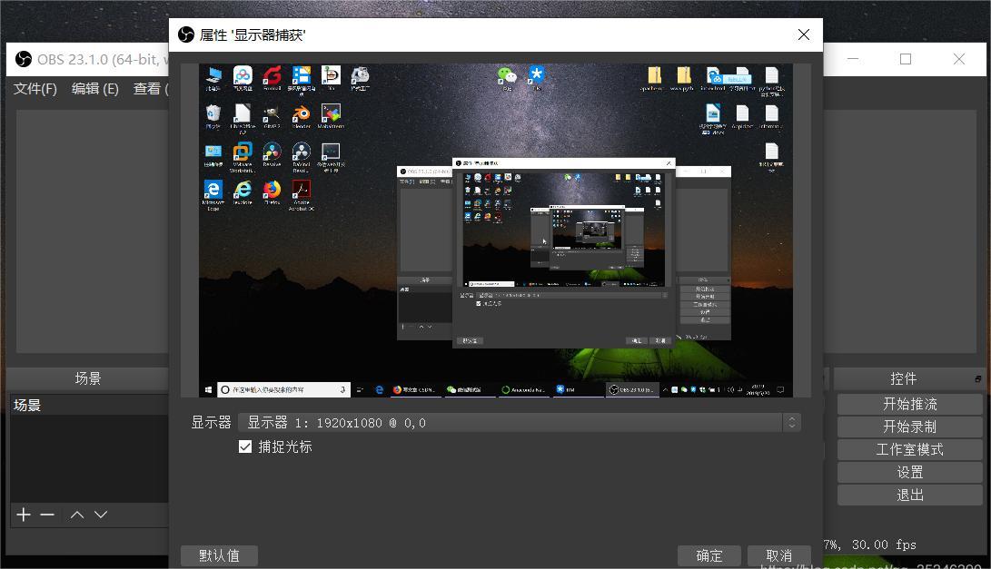The width and height of the screenshot is (991, 569).
Task: Click 开始推流 in OBS controls
Action: pyautogui.click(x=909, y=404)
